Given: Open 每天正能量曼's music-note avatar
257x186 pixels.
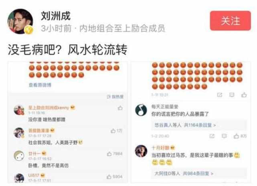Looking at the screenshot, I should coord(141,110).
